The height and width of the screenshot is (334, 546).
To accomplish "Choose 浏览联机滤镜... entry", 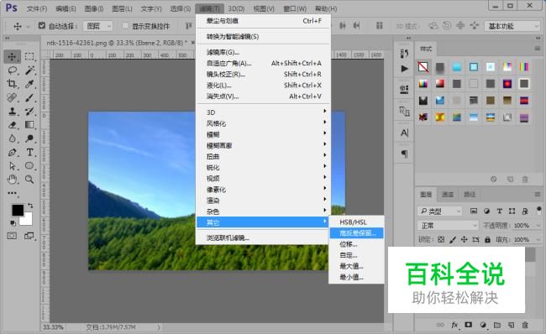I will 263,237.
